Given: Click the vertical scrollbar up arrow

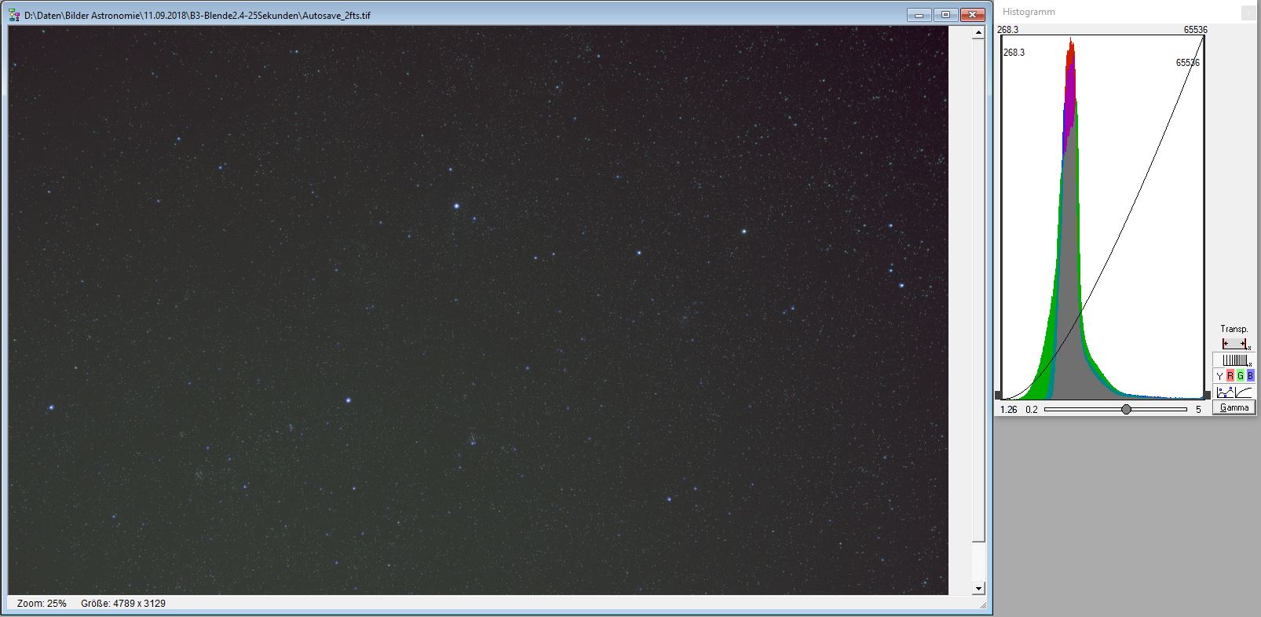Looking at the screenshot, I should coord(978,33).
